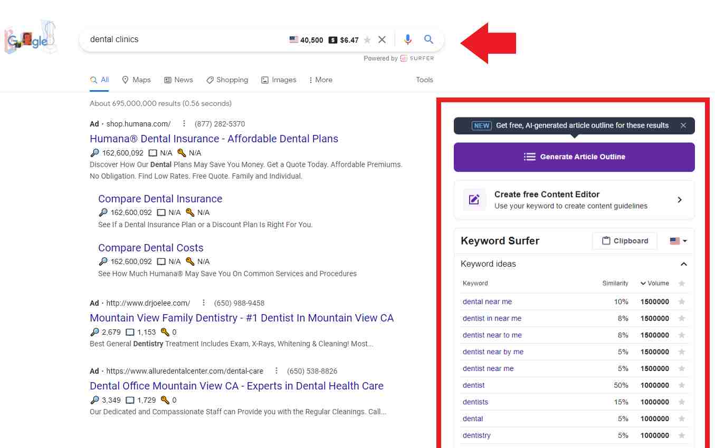Collapse the Keyword ideas section
The image size is (715, 448).
coord(684,264)
